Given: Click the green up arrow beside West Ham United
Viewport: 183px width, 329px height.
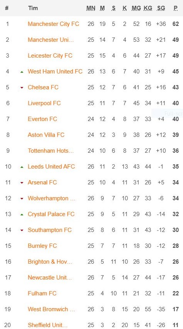Looking at the screenshot, I should point(22,72).
